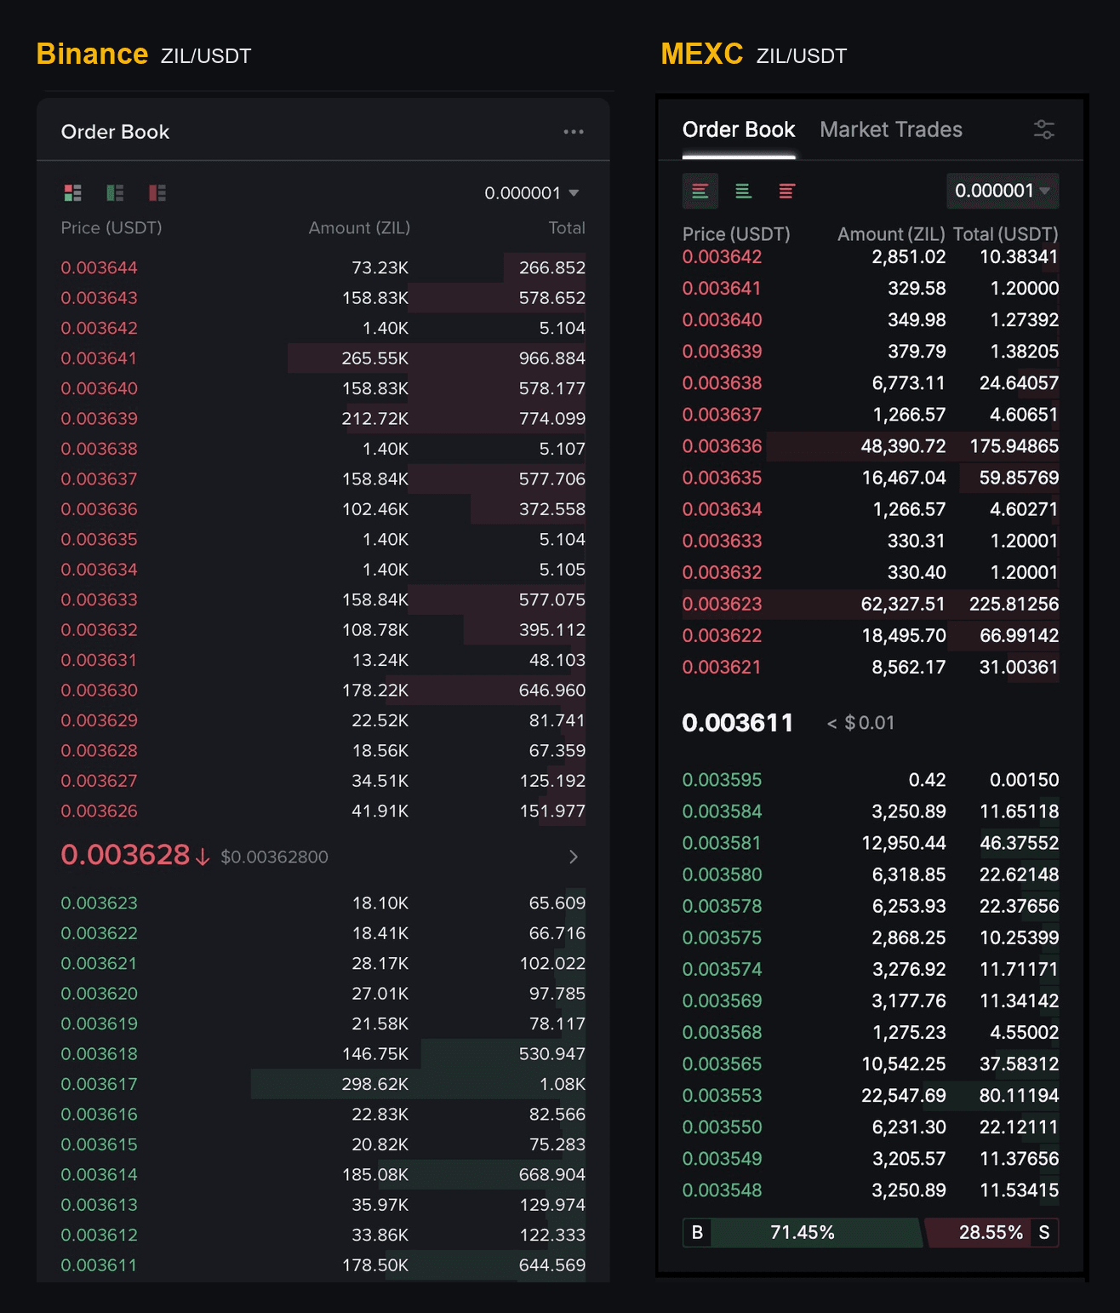The width and height of the screenshot is (1120, 1313).
Task: Select MEXC sell orders only icon
Action: pyautogui.click(x=786, y=191)
